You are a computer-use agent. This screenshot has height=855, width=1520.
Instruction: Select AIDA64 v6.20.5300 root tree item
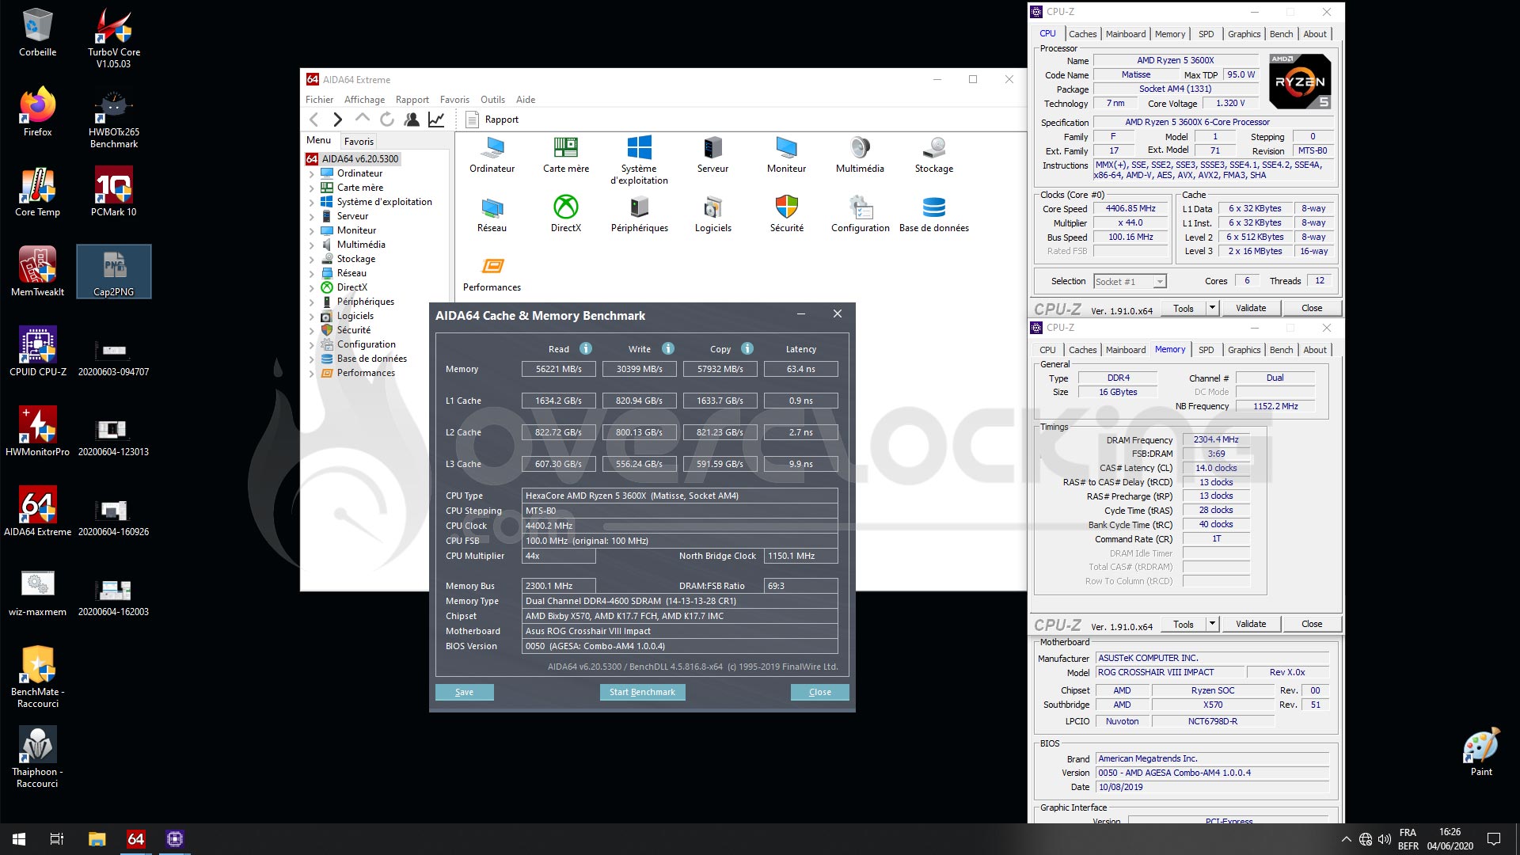coord(353,159)
